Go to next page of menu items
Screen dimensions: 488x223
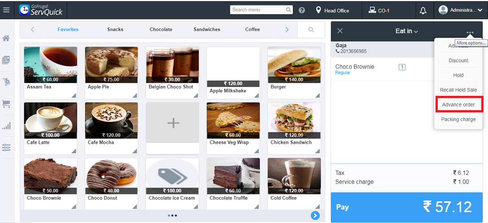pos(315,215)
